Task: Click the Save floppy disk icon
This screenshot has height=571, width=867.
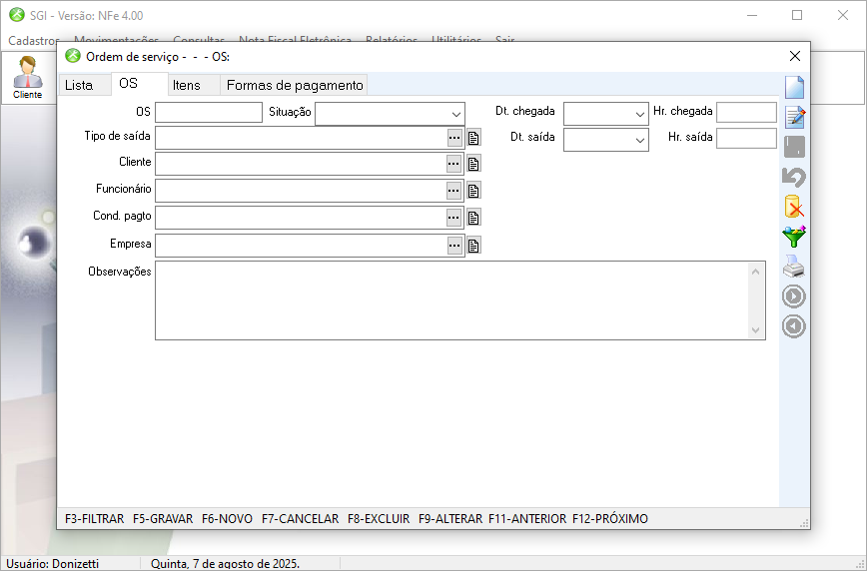Action: pos(794,147)
